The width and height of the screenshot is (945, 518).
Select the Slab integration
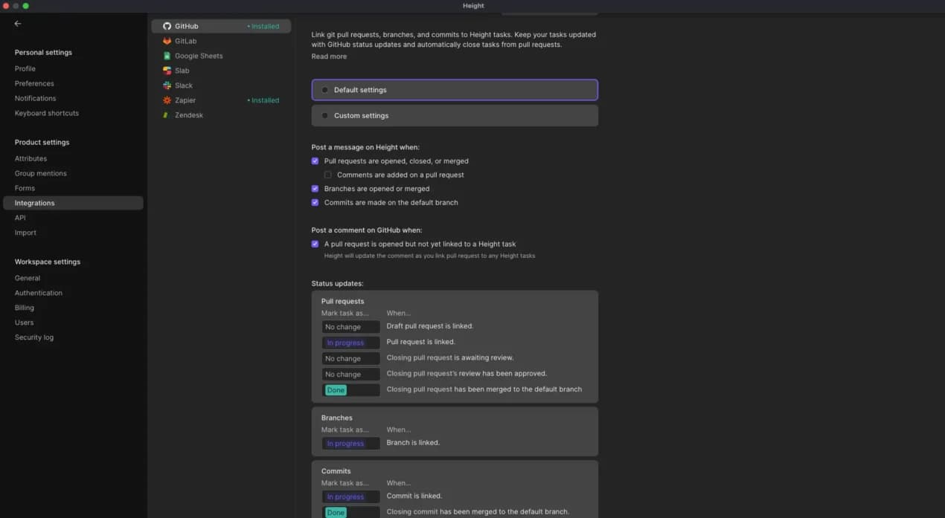click(x=221, y=71)
